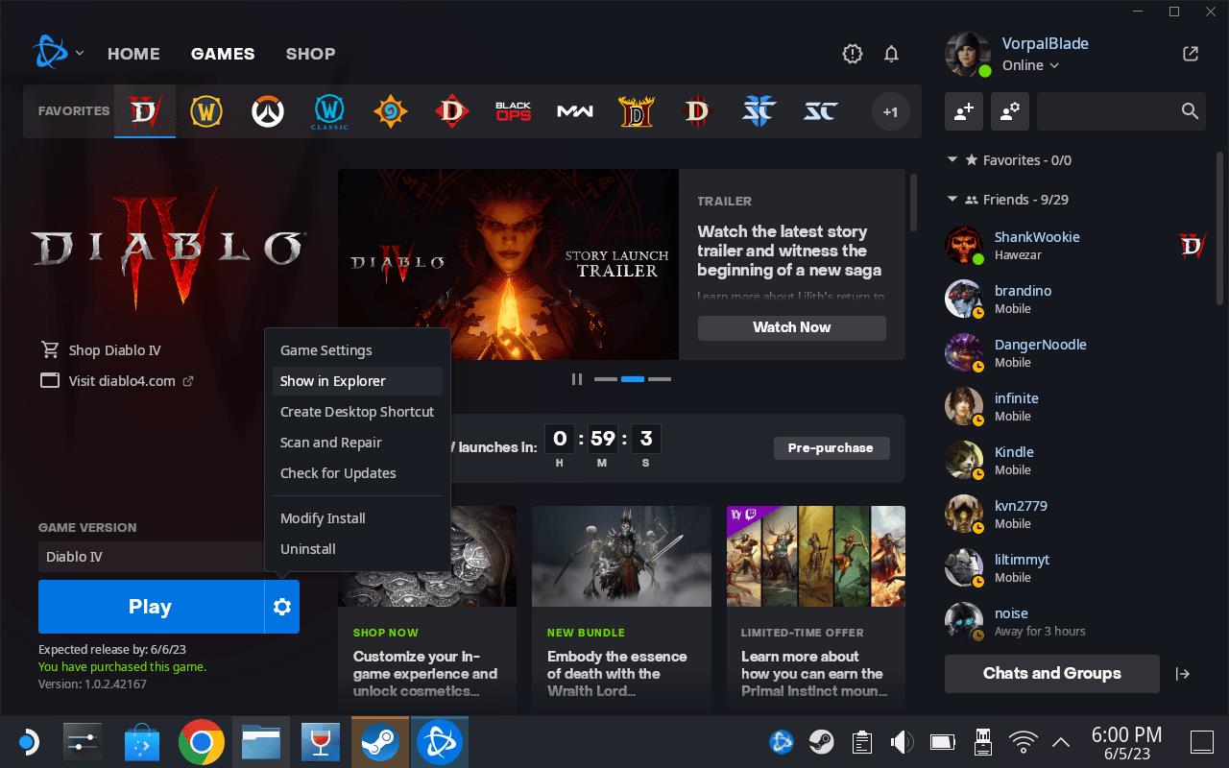The width and height of the screenshot is (1229, 768).
Task: Click the Pre-purchase button
Action: point(831,448)
